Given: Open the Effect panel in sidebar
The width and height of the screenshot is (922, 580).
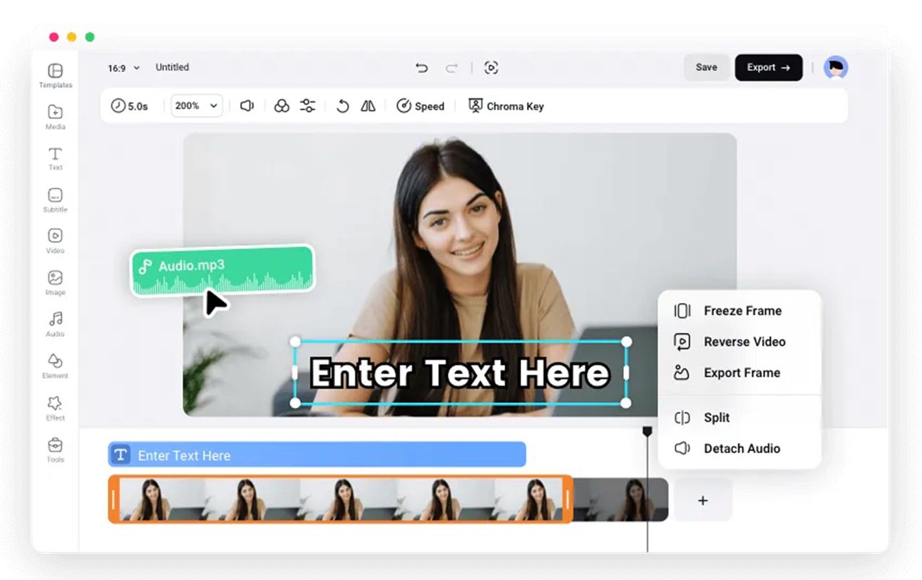Looking at the screenshot, I should [x=55, y=408].
